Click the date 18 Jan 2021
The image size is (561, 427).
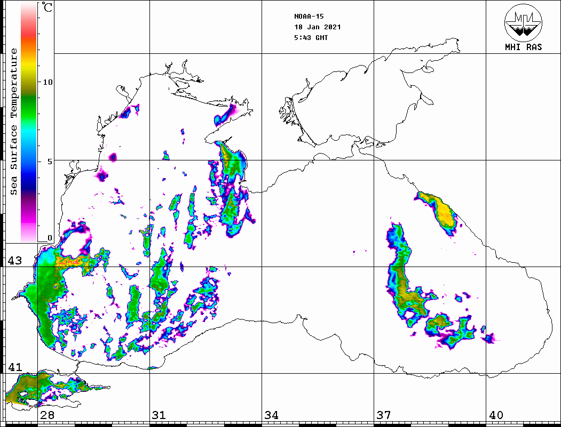318,27
